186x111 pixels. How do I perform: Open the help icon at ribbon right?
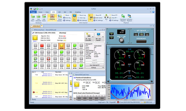click(x=153, y=12)
